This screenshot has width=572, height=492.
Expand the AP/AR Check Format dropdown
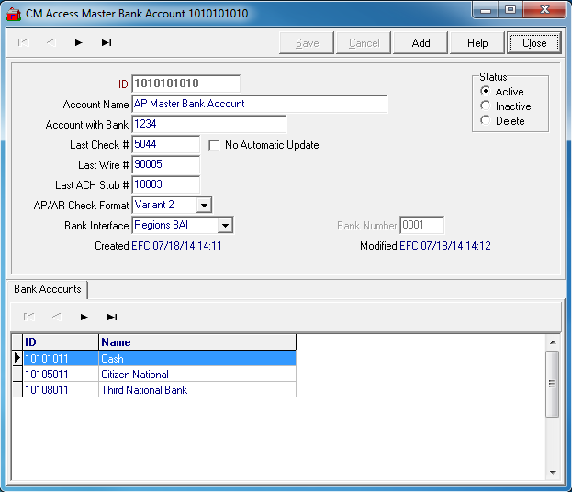205,205
